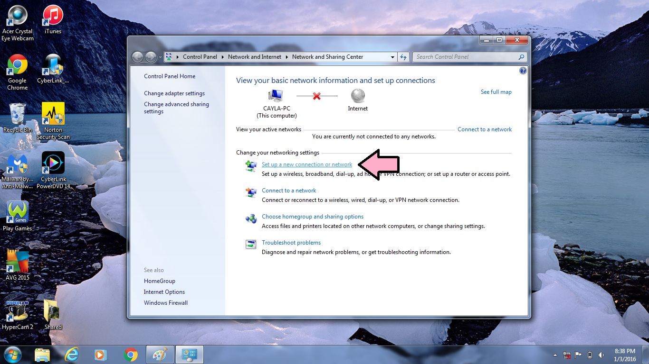Go back with the Control Panel Back button

137,57
